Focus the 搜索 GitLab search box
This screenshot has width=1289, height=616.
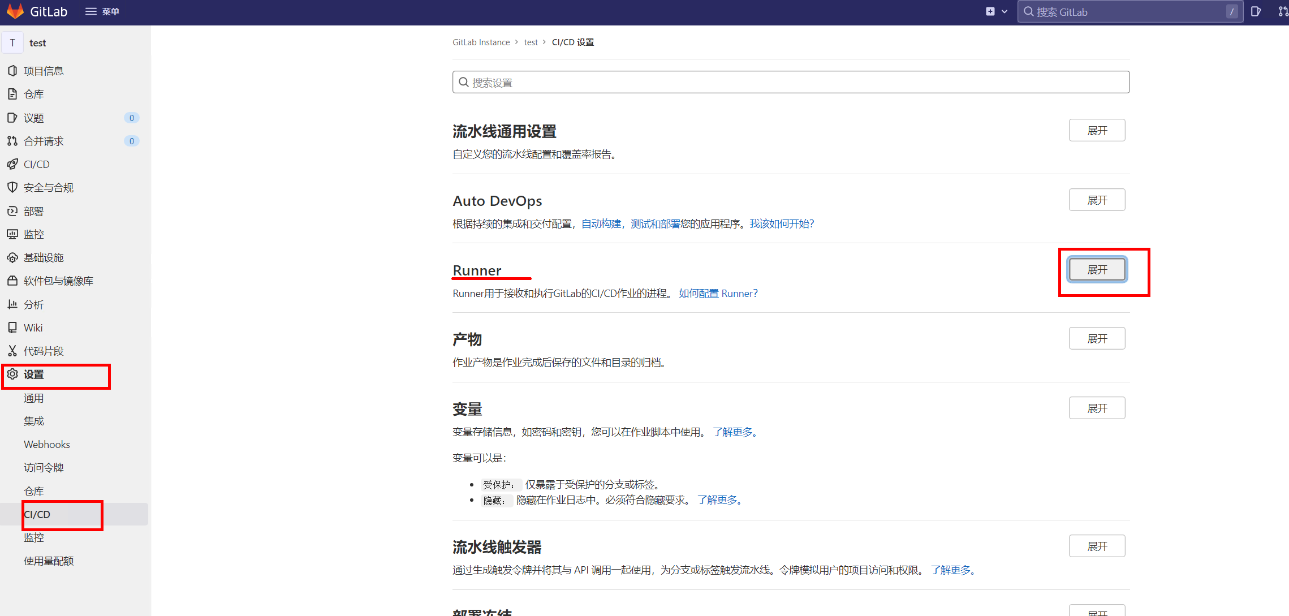pos(1126,12)
